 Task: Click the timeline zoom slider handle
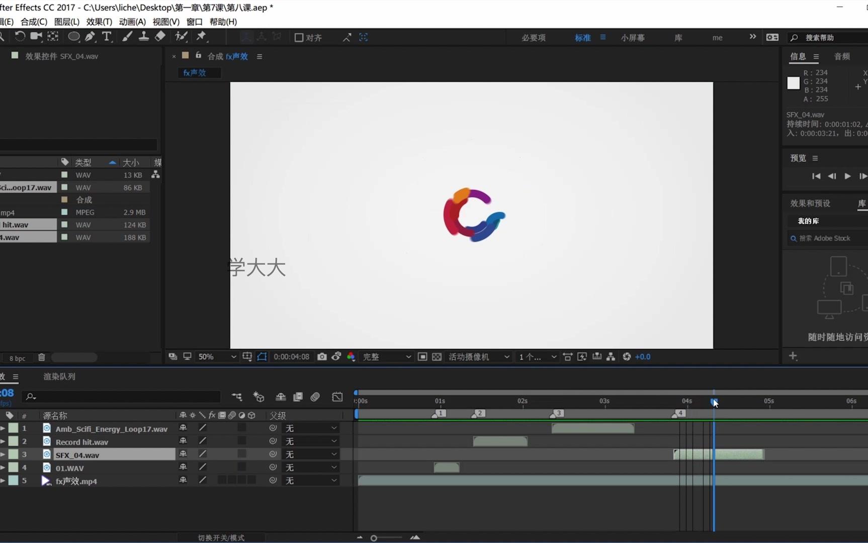pyautogui.click(x=374, y=538)
